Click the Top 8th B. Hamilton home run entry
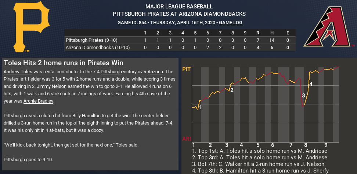 pyautogui.click(x=260, y=171)
